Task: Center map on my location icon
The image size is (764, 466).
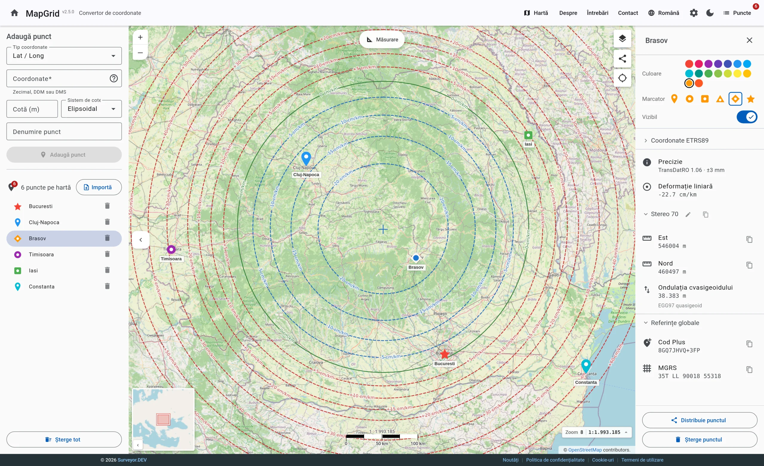Action: 622,78
